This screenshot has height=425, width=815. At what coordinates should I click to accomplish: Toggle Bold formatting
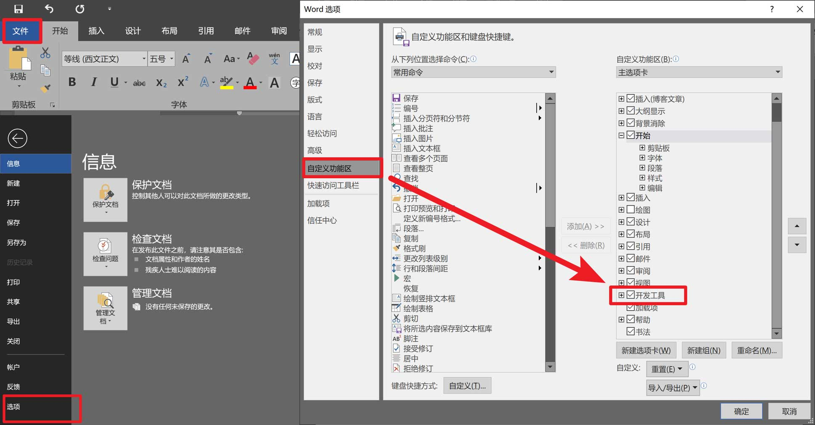point(72,82)
